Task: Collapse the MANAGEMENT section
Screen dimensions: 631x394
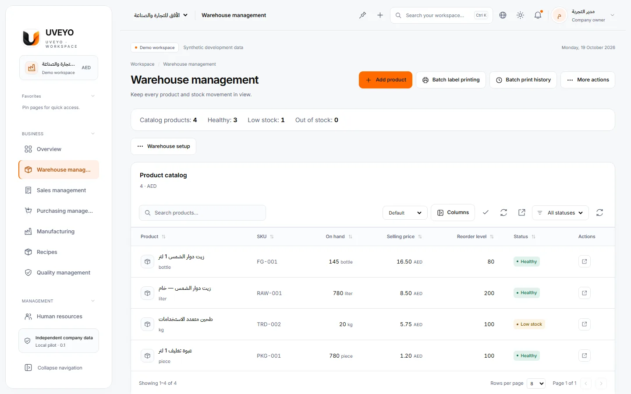Action: [x=92, y=301]
